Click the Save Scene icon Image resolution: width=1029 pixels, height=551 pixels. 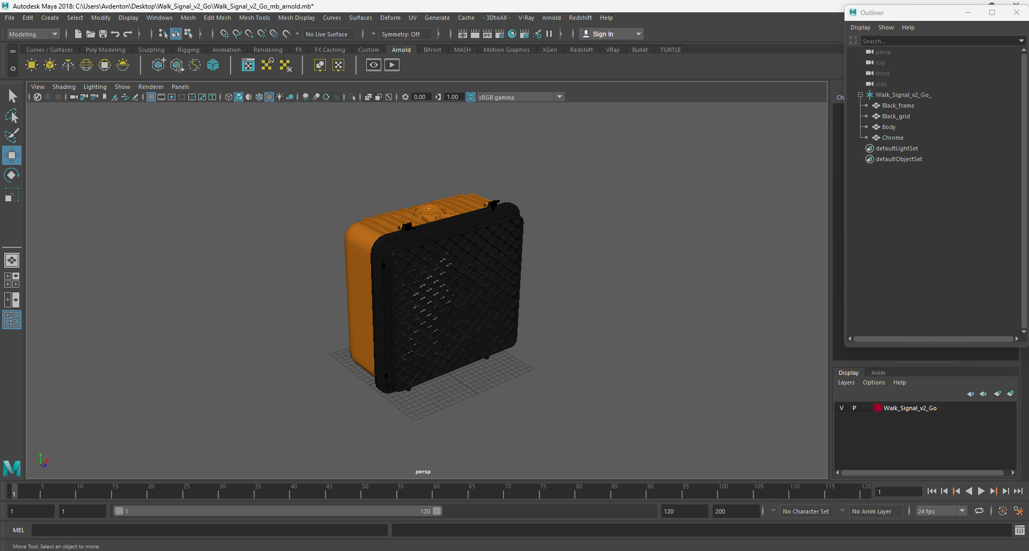point(103,34)
